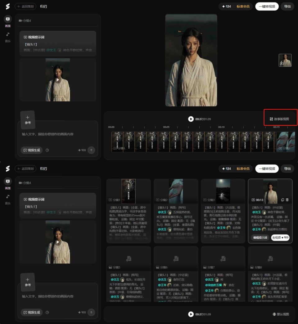Click 一键转视频 in the timeline-view screen header

pos(267,7)
